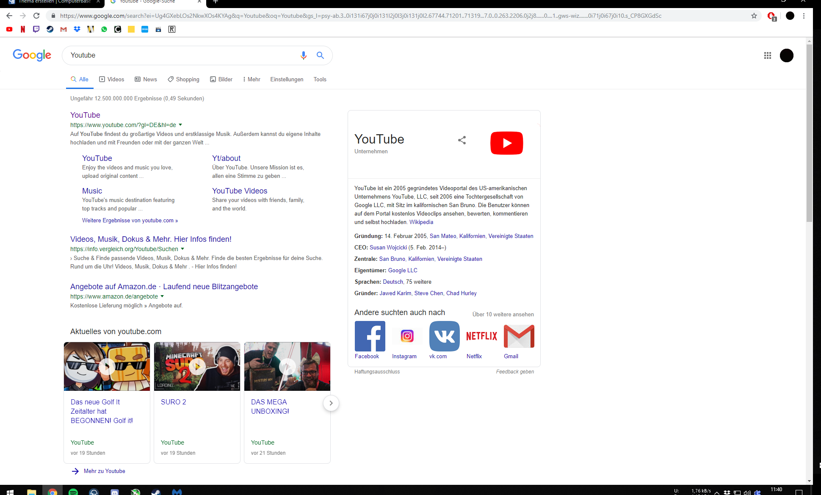Open Malwarebytes from the taskbar

click(177, 492)
